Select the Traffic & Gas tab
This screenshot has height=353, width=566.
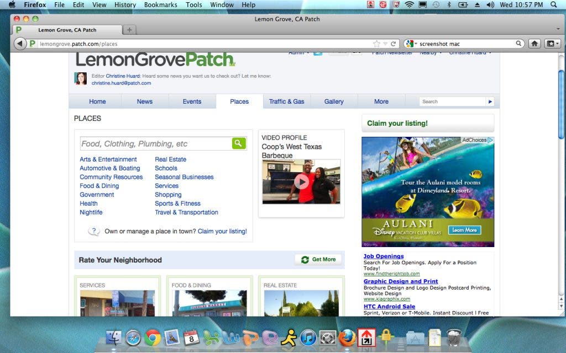[x=287, y=101]
